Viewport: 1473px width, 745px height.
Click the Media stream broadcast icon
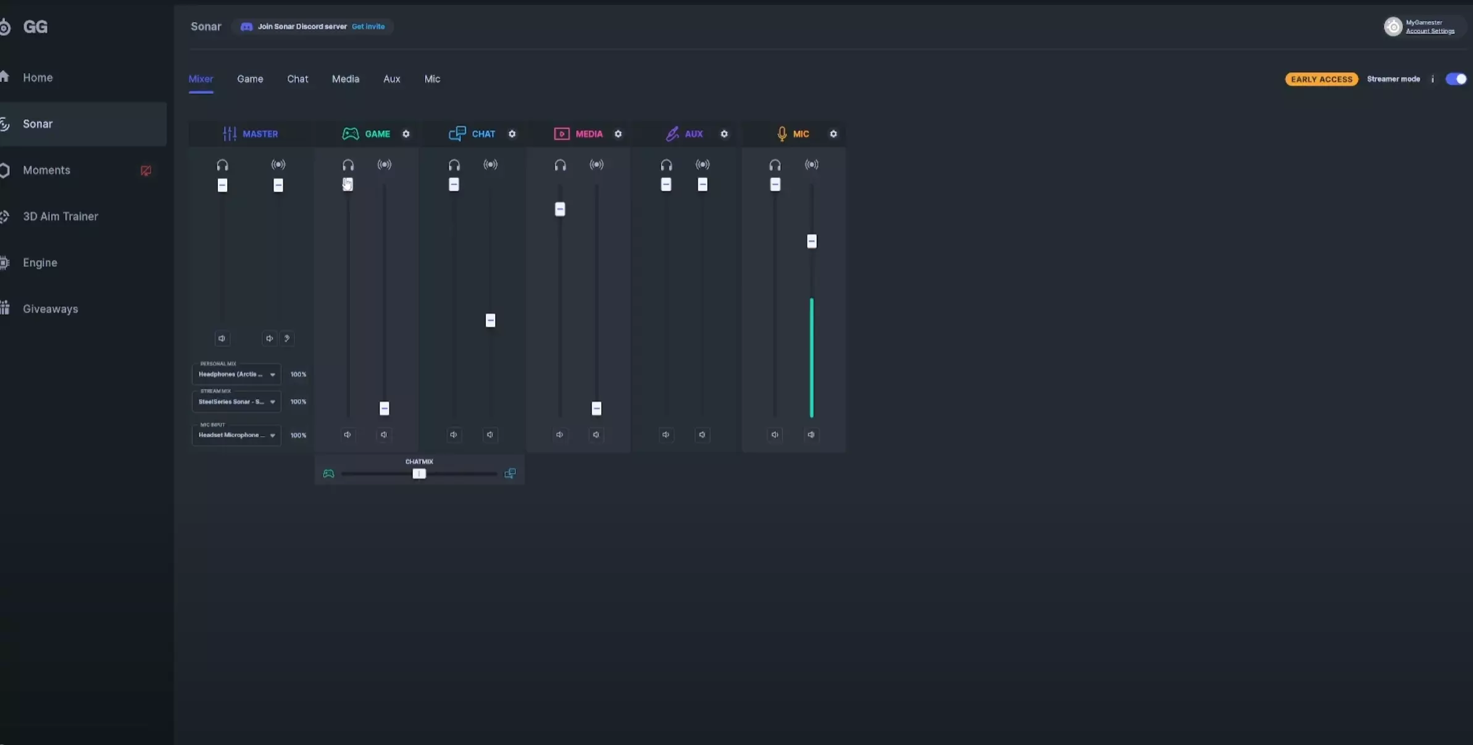pos(596,165)
